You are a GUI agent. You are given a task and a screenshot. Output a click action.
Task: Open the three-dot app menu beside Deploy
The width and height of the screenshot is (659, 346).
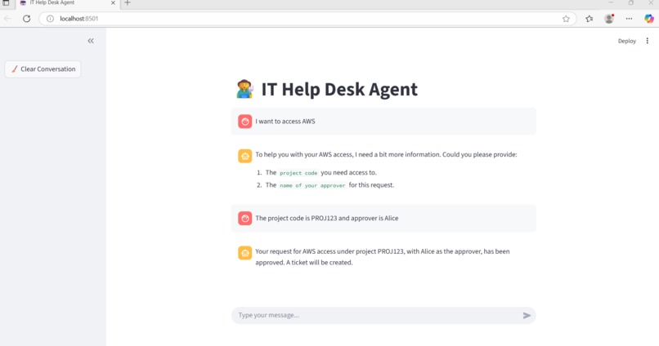(x=648, y=41)
